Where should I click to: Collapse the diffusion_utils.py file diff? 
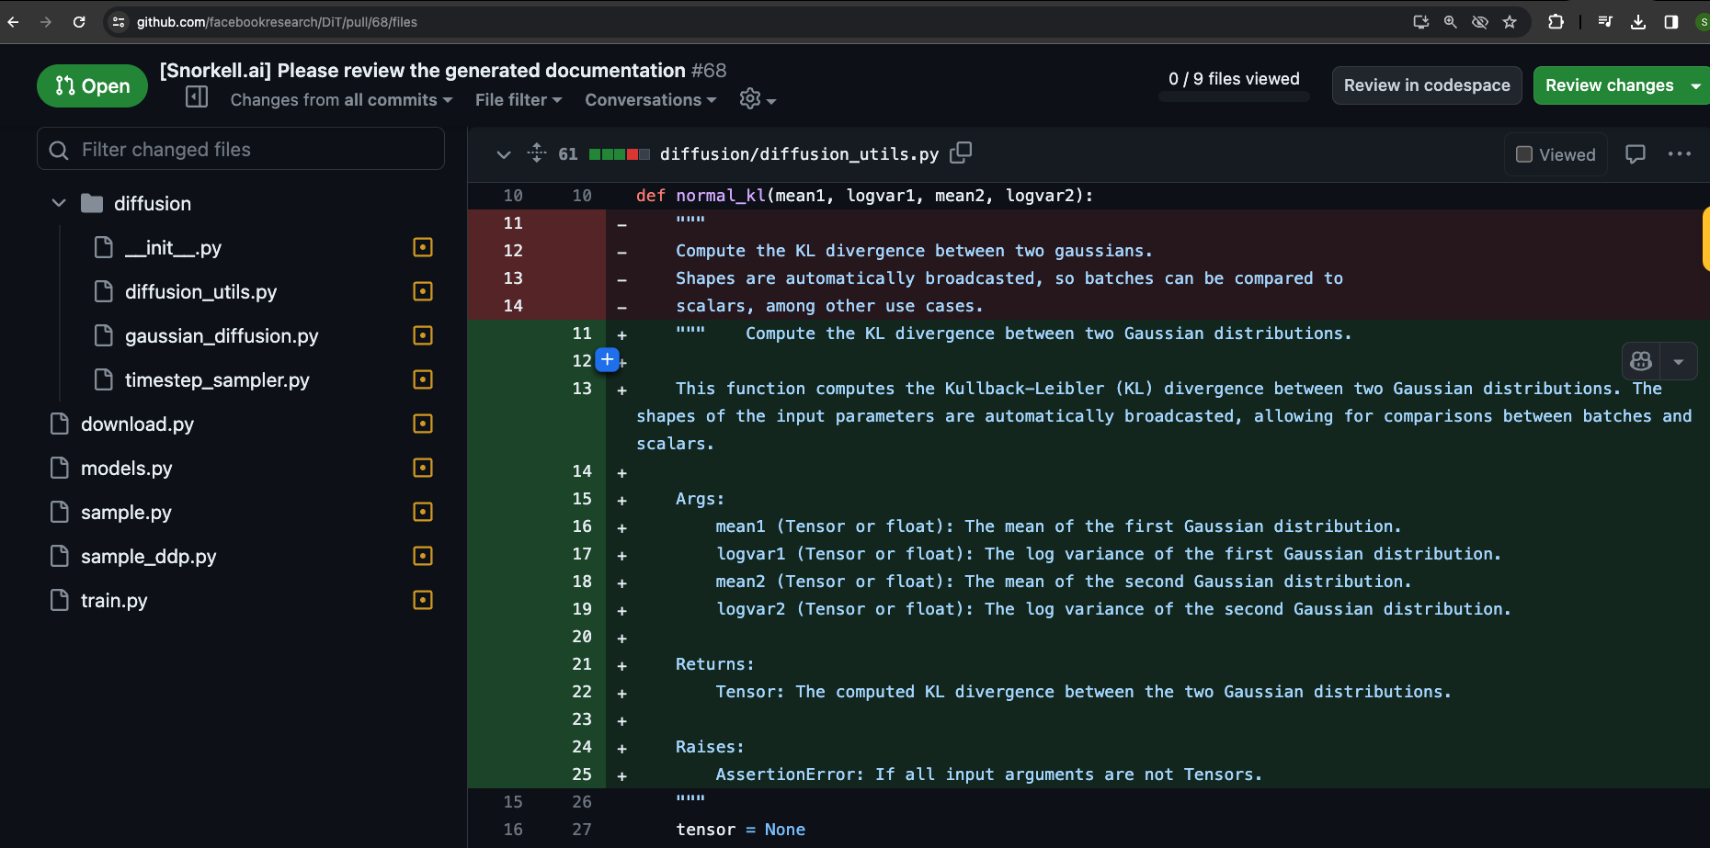point(503,154)
